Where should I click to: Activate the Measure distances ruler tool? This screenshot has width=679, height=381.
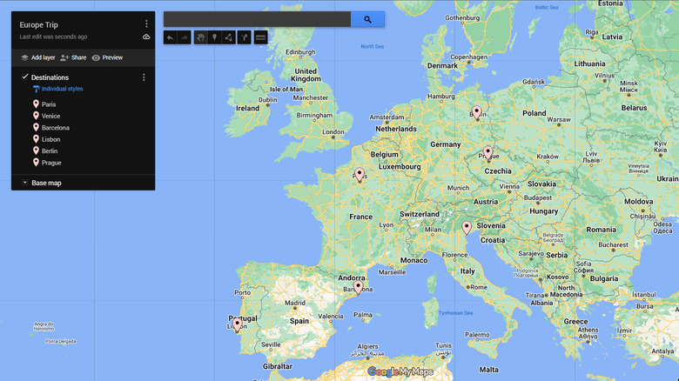tap(260, 37)
